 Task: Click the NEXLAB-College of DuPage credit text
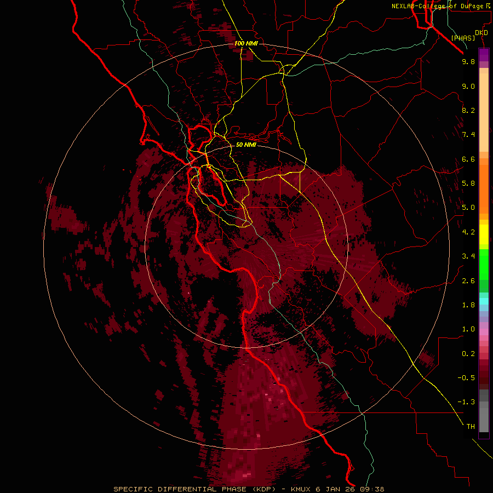[439, 6]
